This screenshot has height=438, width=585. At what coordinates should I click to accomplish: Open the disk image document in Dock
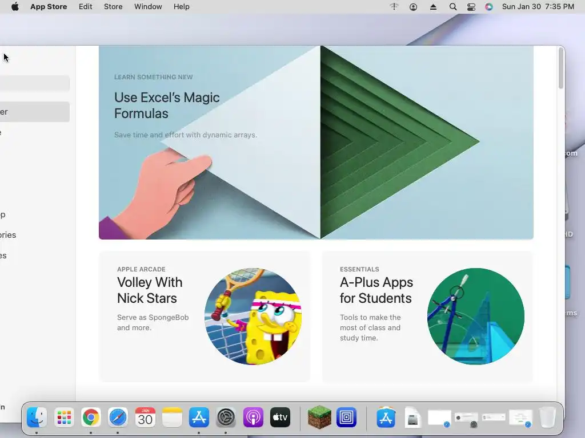(412, 417)
